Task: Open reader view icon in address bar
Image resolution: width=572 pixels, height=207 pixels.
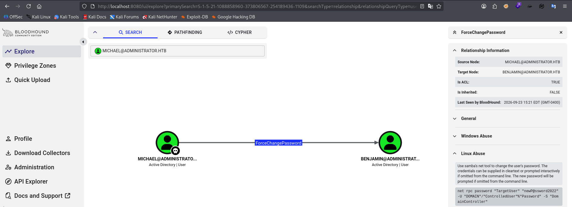Action: 422,6
